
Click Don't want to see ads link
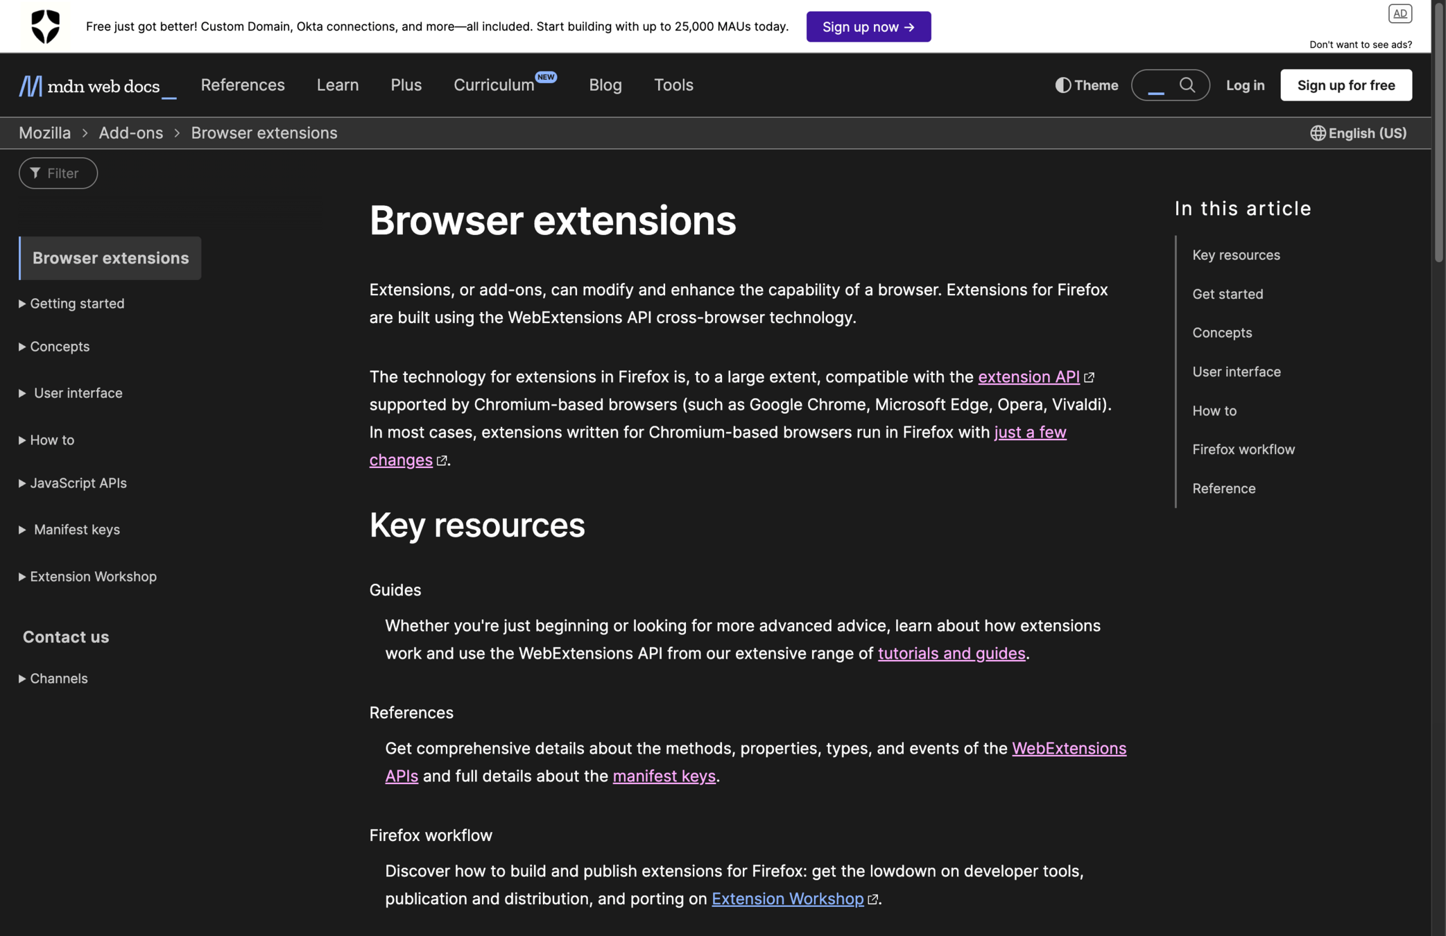coord(1360,44)
